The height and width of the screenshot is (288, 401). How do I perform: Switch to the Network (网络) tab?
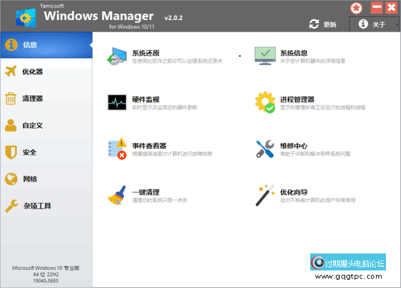click(x=46, y=179)
